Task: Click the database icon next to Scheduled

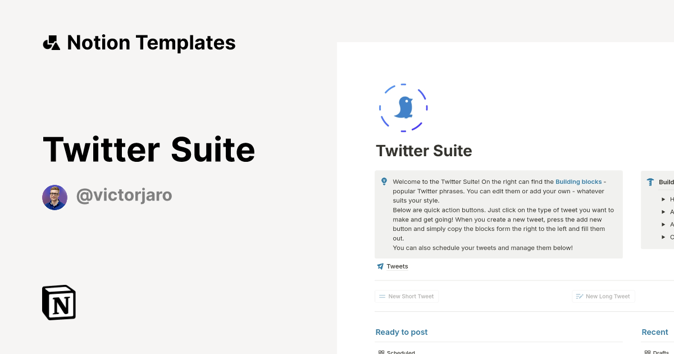Action: click(381, 352)
